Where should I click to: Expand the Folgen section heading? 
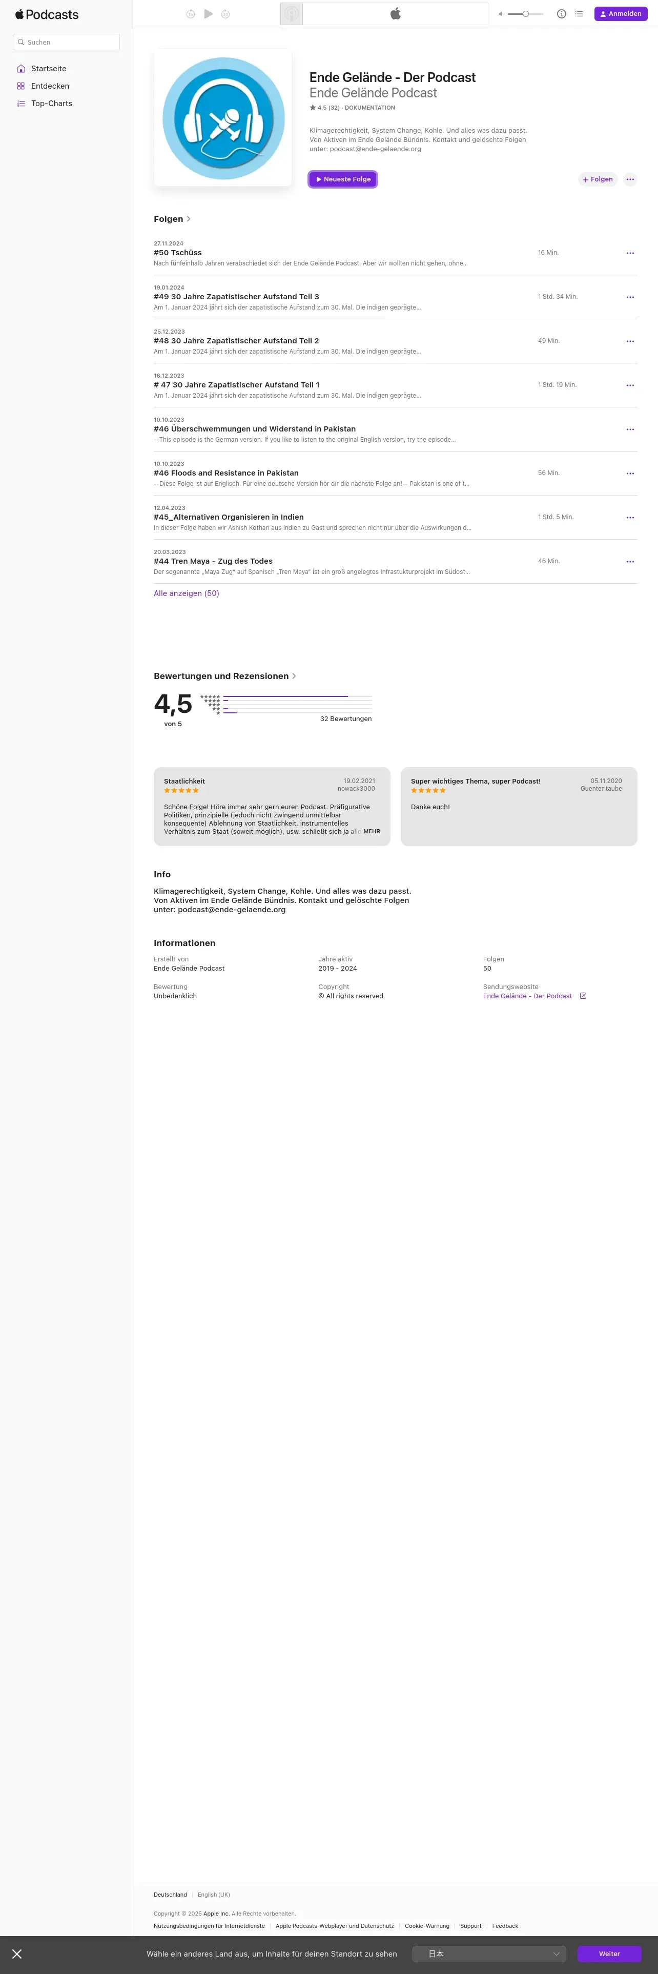(x=172, y=219)
